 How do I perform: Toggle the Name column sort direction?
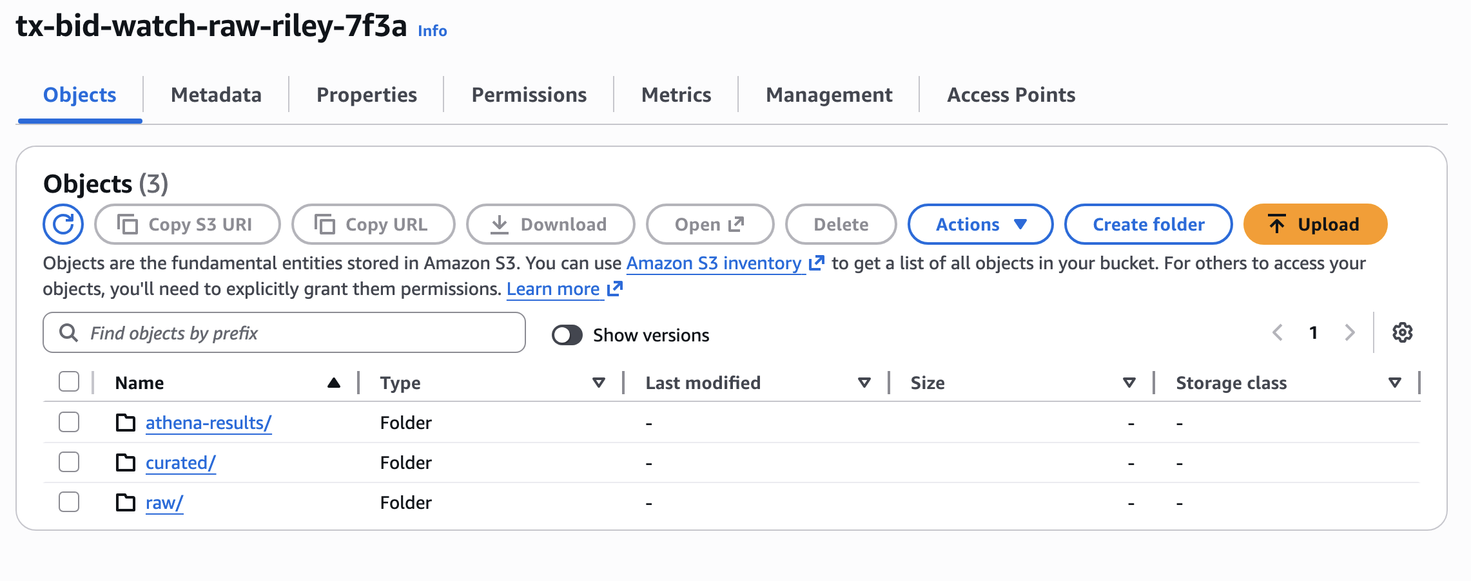[x=333, y=381]
